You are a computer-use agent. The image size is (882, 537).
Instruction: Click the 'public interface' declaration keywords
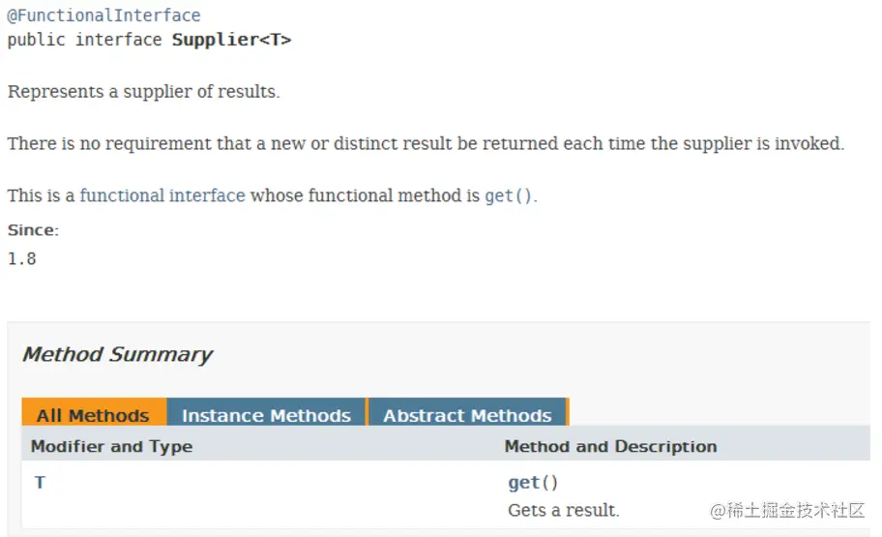tap(84, 40)
